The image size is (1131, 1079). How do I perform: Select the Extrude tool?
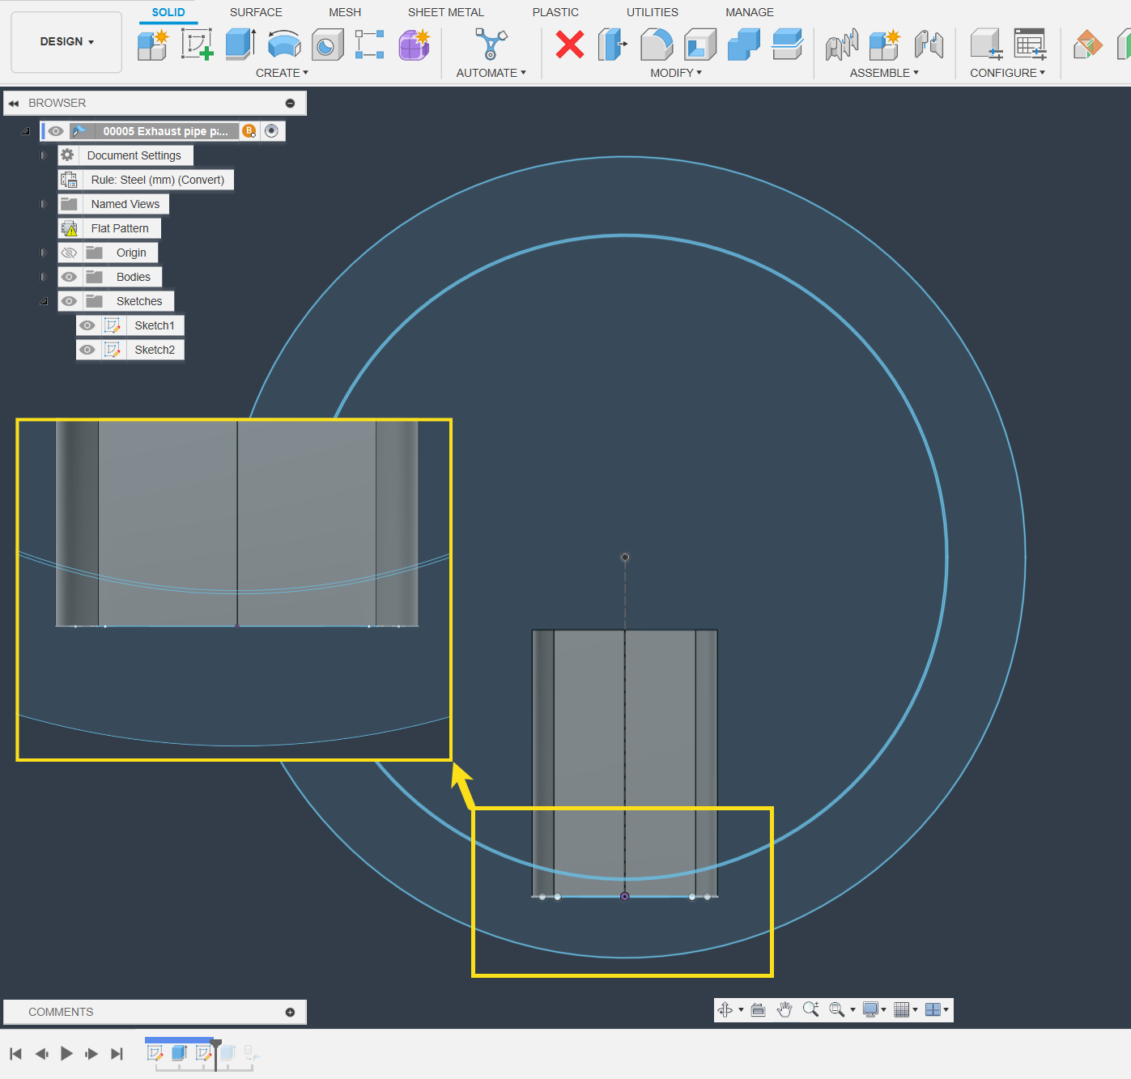[240, 45]
